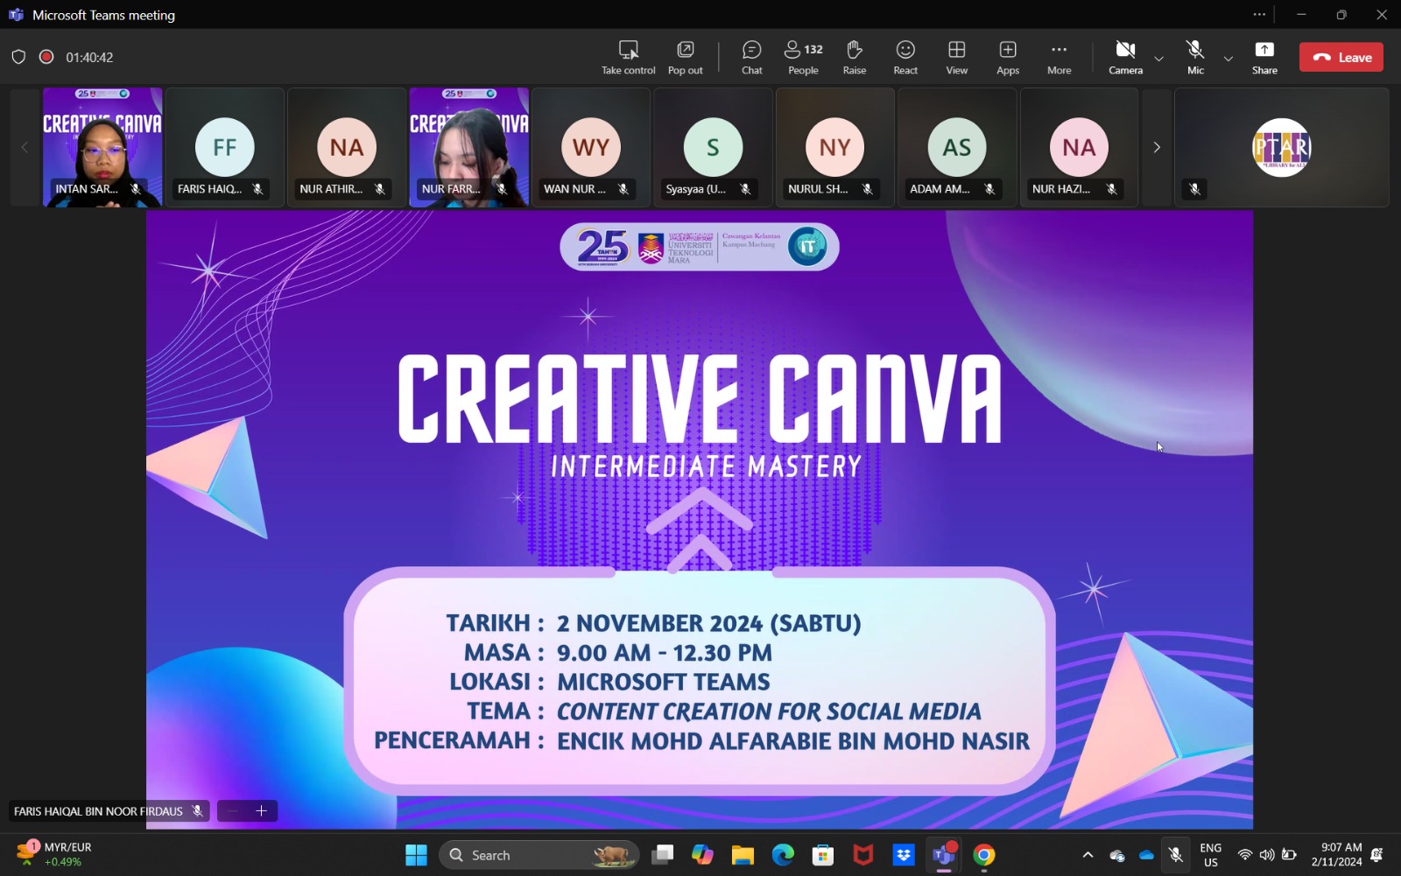
Task: Open the React emoji options
Action: point(905,58)
